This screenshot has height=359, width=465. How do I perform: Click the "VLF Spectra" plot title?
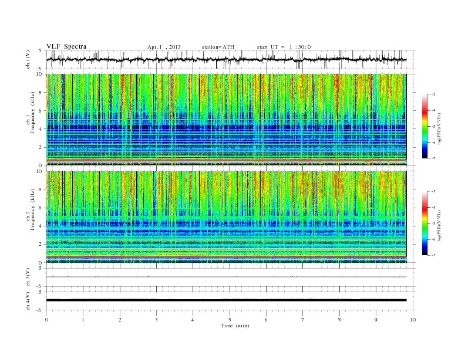[x=66, y=46]
